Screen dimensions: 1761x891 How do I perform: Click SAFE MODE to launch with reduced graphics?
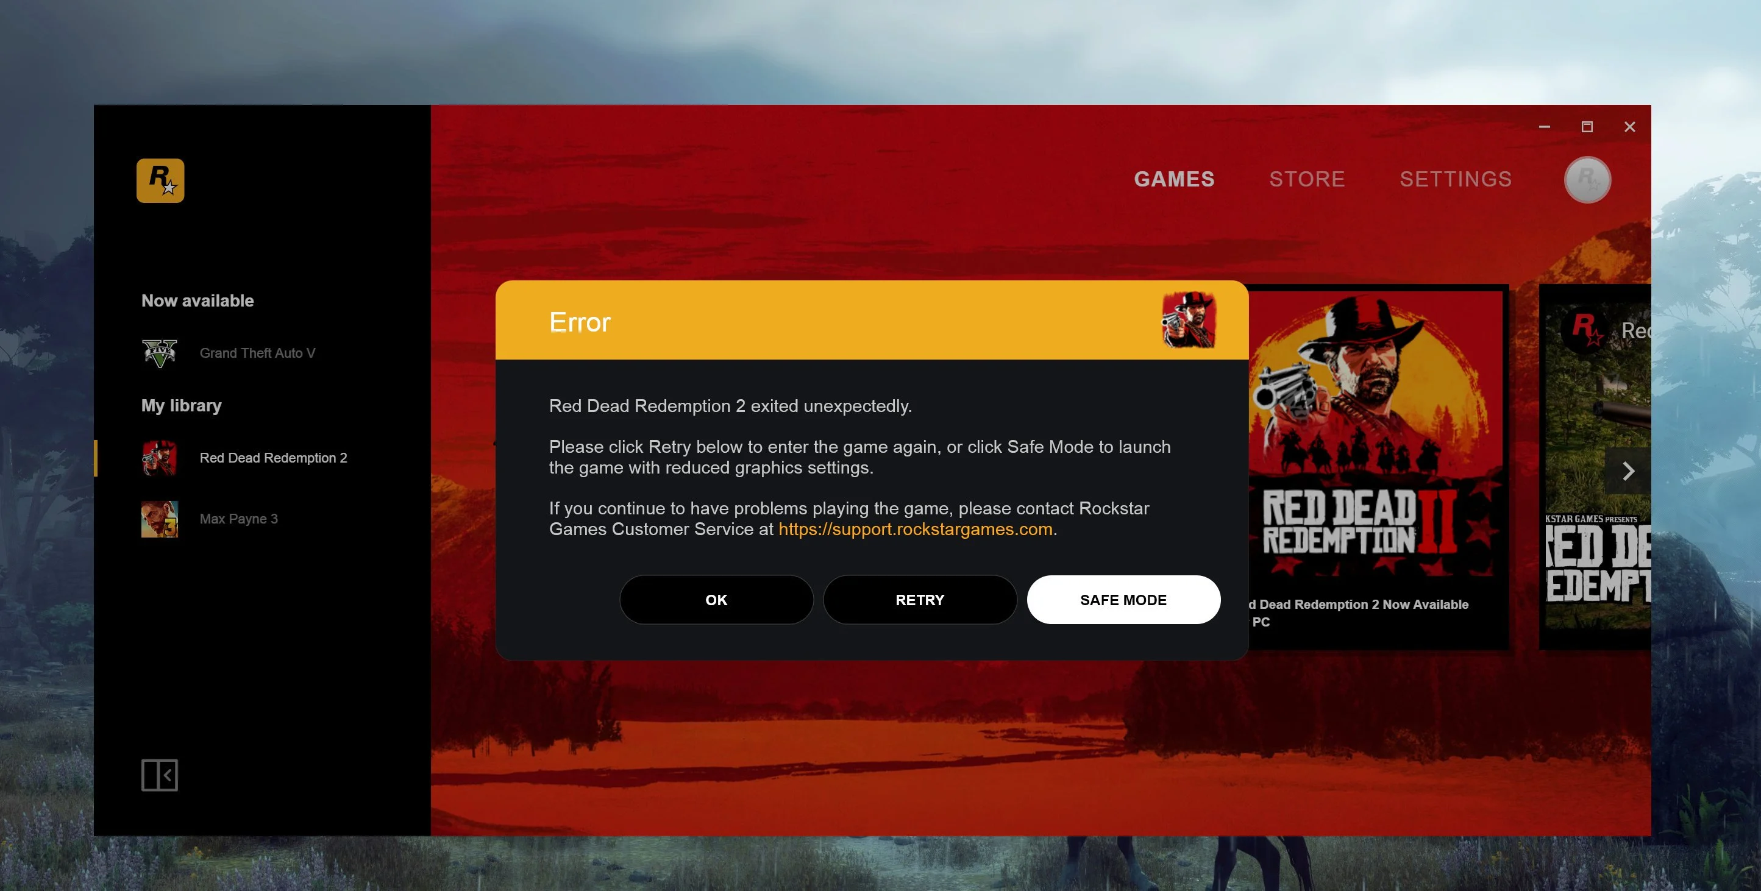(x=1123, y=599)
